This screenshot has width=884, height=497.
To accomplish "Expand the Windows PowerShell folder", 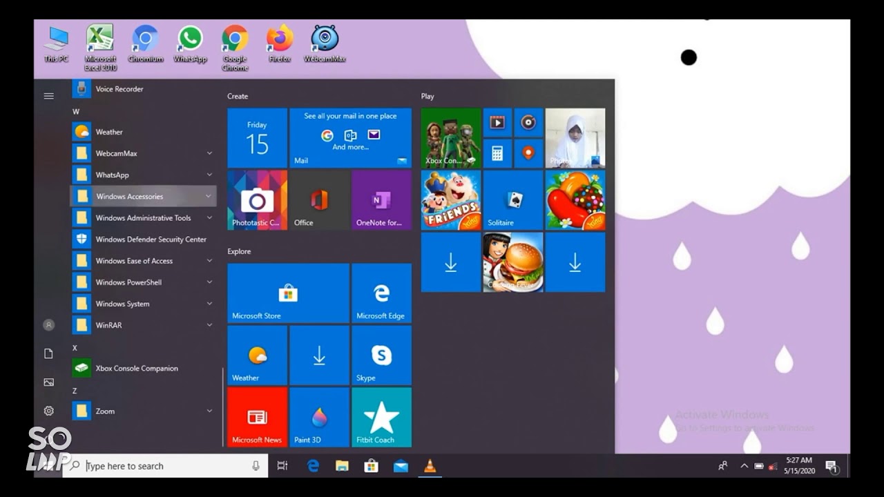I will (x=144, y=282).
